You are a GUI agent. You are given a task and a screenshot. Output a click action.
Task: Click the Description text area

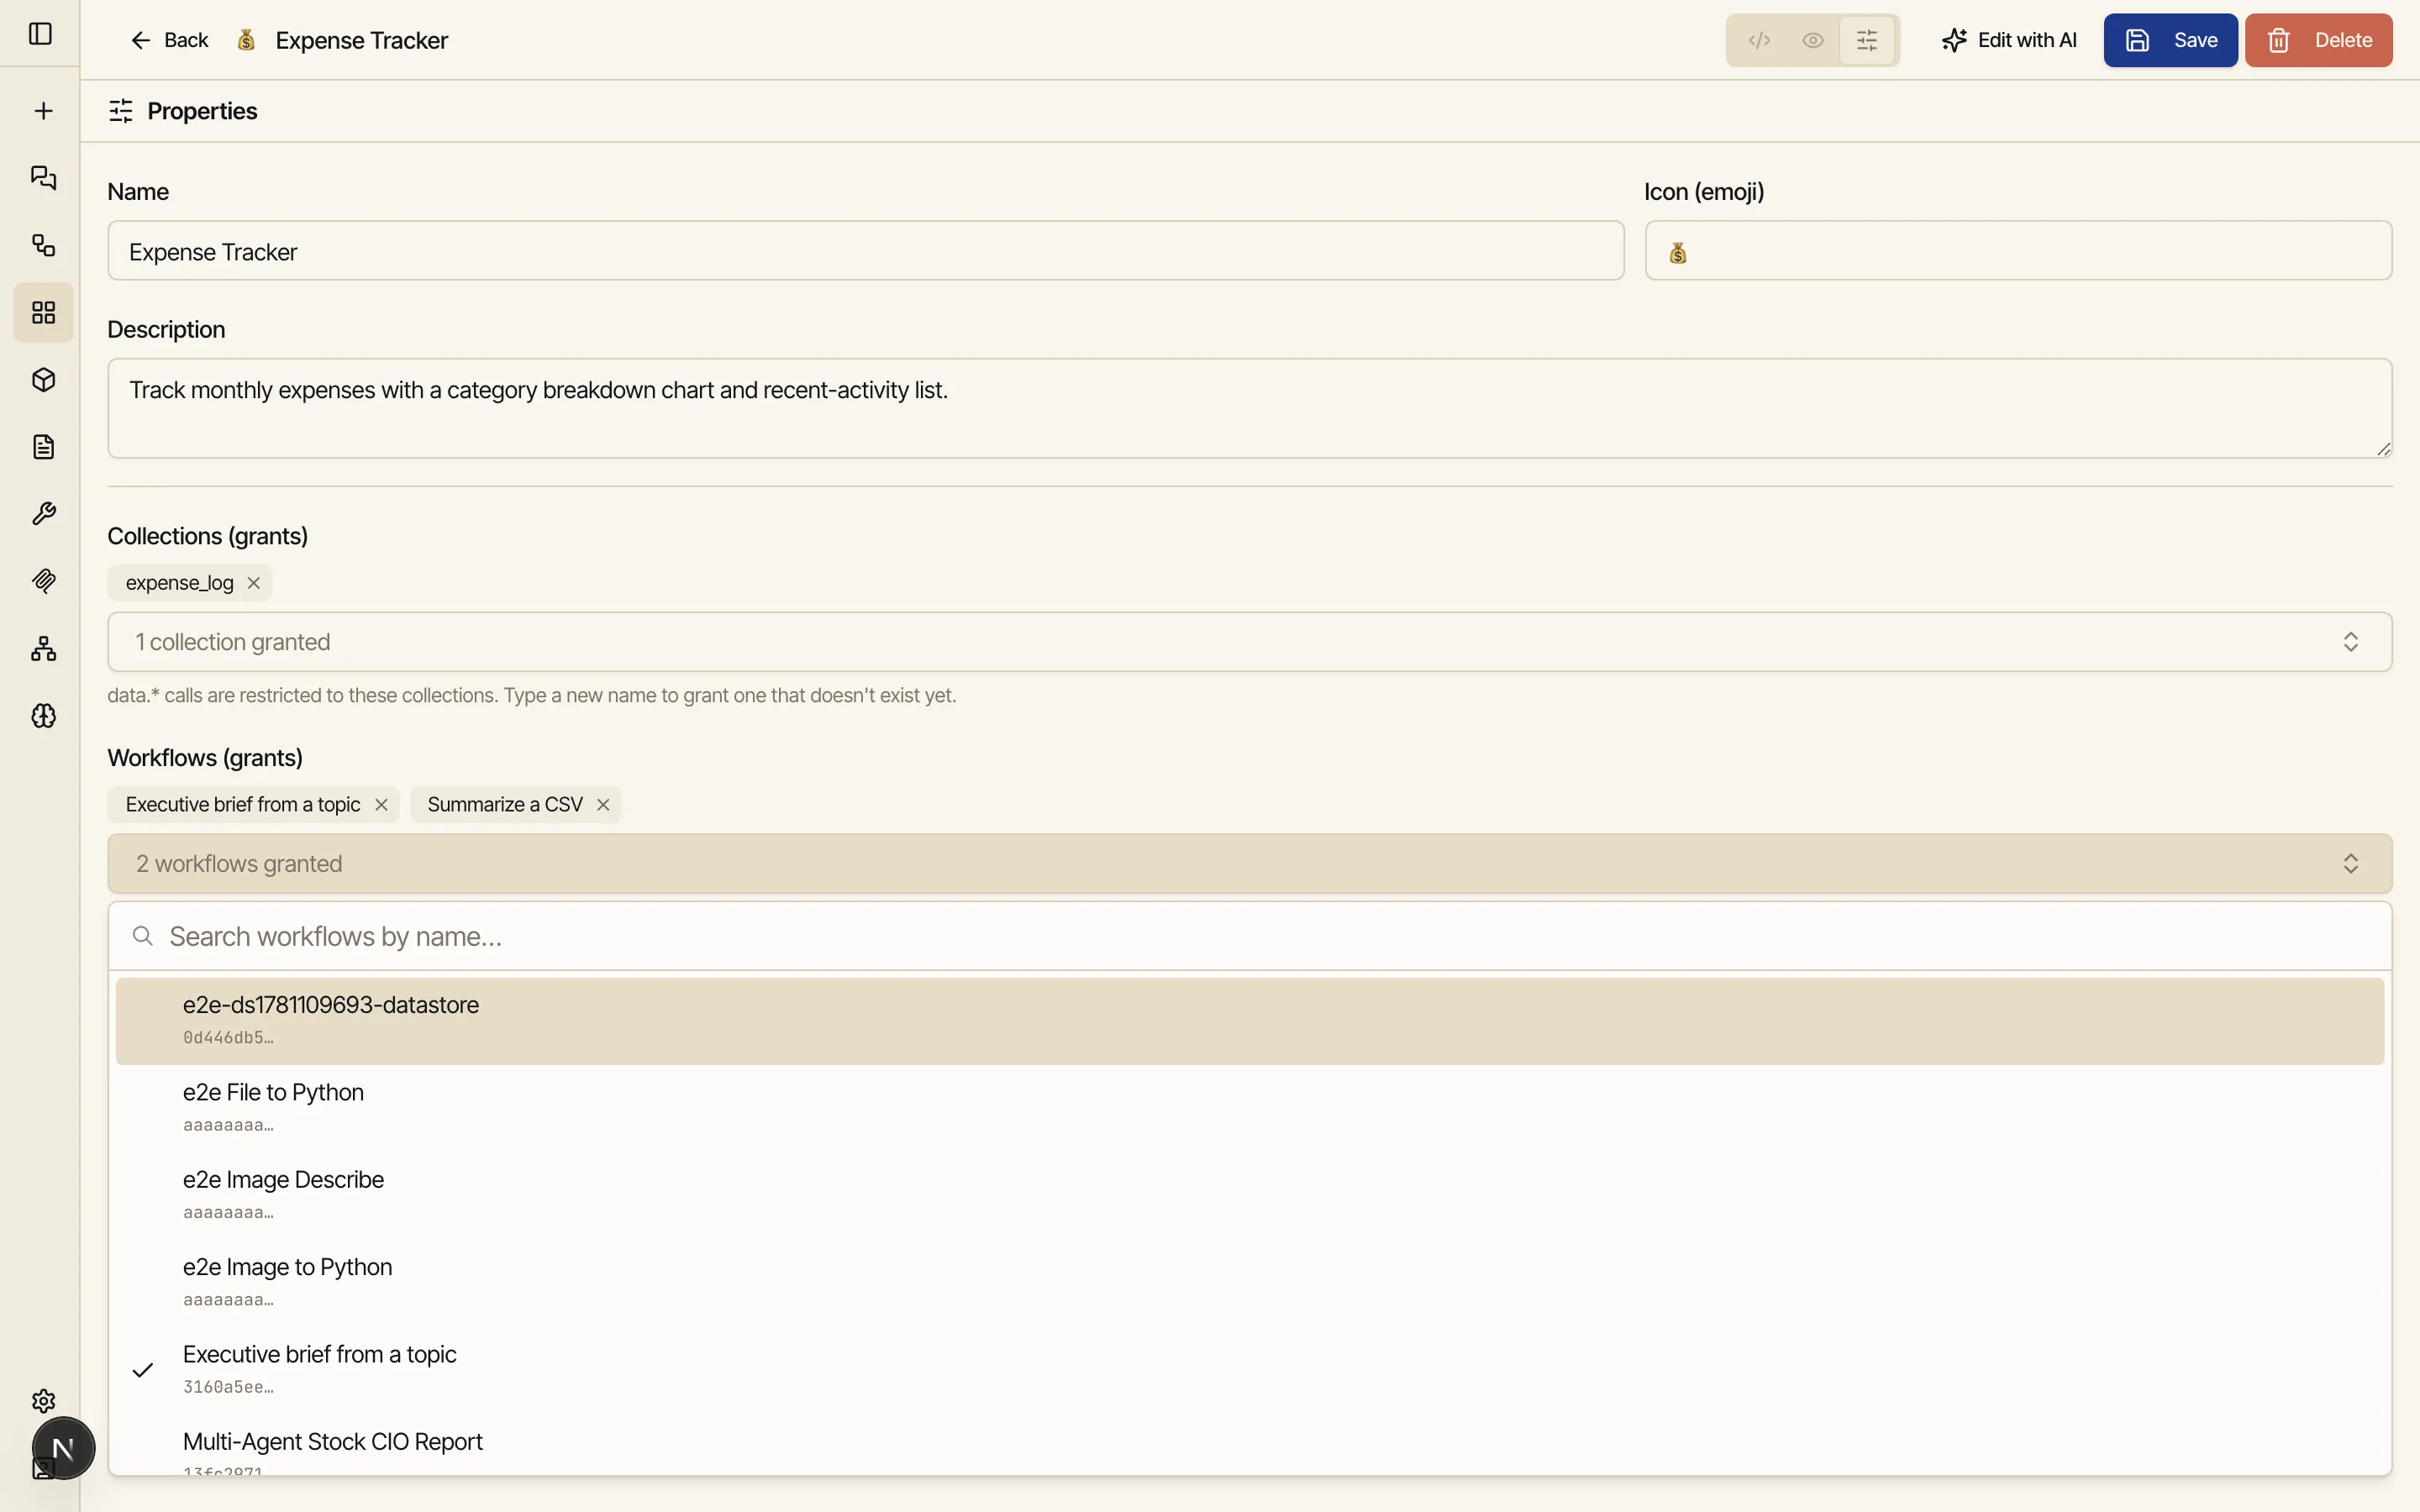[x=1249, y=408]
